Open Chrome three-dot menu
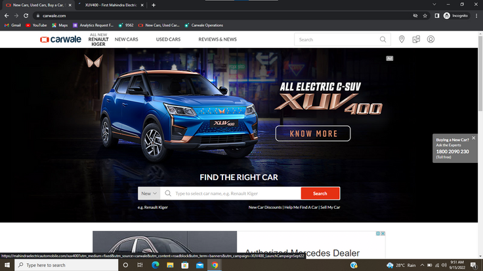Image resolution: width=483 pixels, height=271 pixels. [x=476, y=16]
